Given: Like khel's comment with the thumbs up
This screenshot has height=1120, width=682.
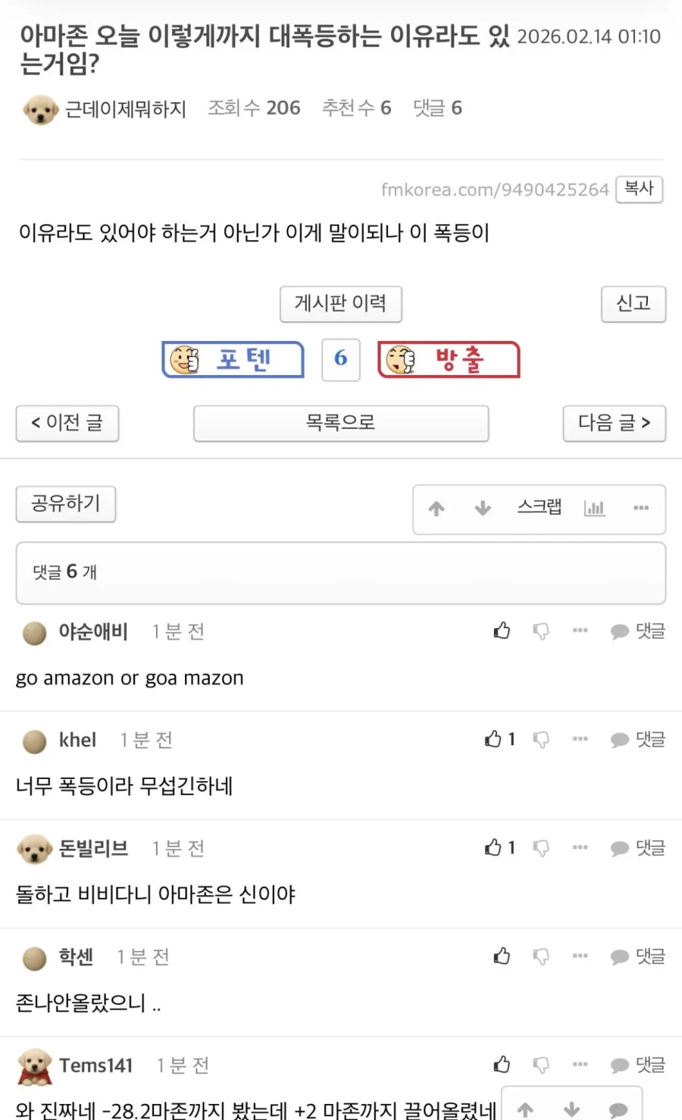Looking at the screenshot, I should pyautogui.click(x=493, y=740).
